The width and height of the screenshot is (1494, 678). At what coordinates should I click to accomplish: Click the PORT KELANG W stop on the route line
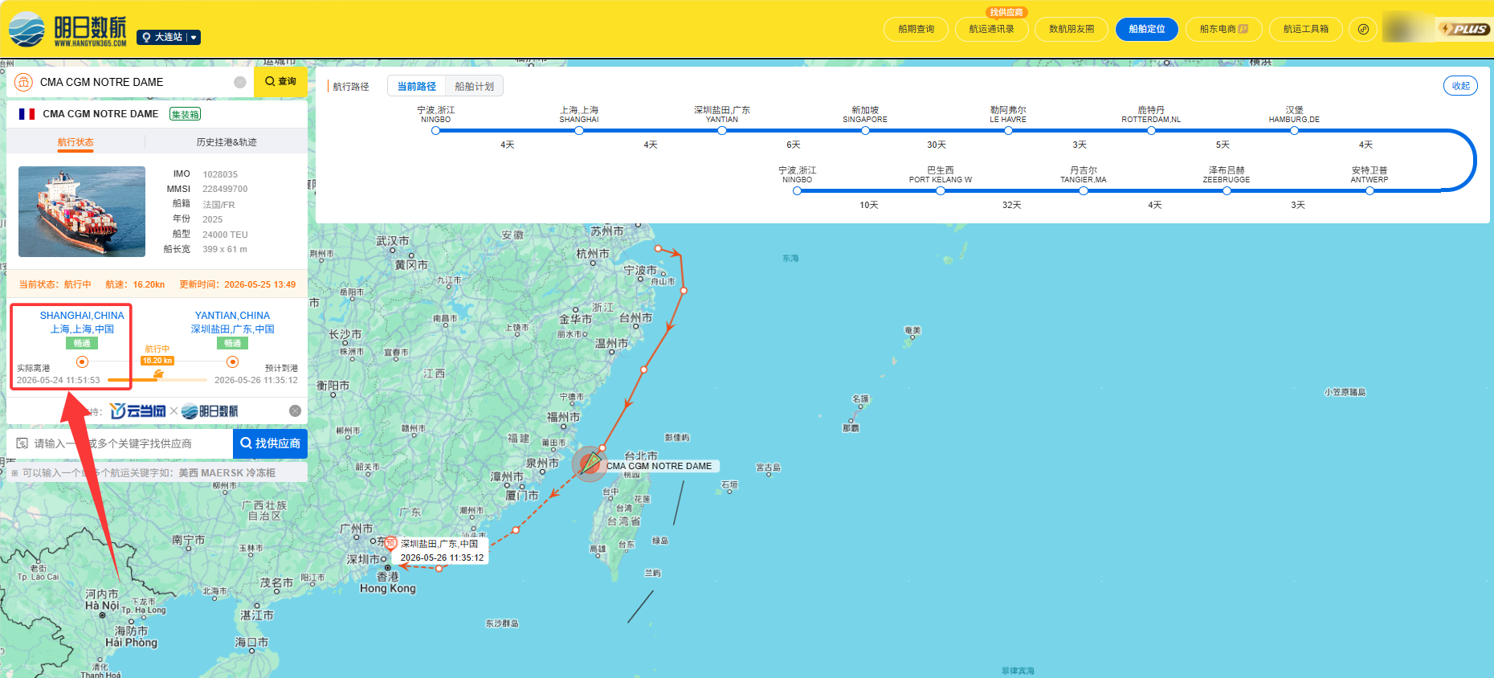coord(941,190)
